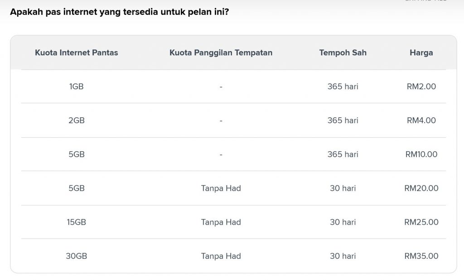Select the RM35.00 price cell
Screen dimensions: 464x280
coord(421,256)
